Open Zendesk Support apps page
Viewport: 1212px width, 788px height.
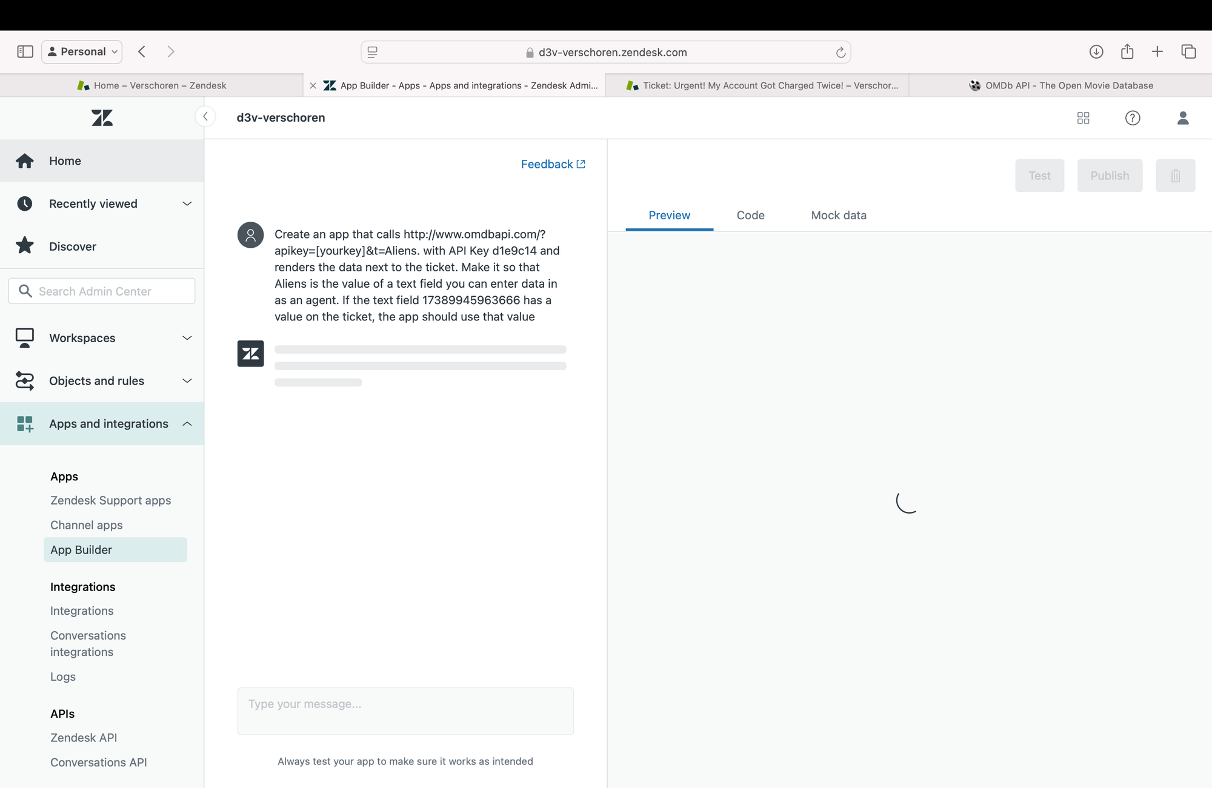point(111,500)
